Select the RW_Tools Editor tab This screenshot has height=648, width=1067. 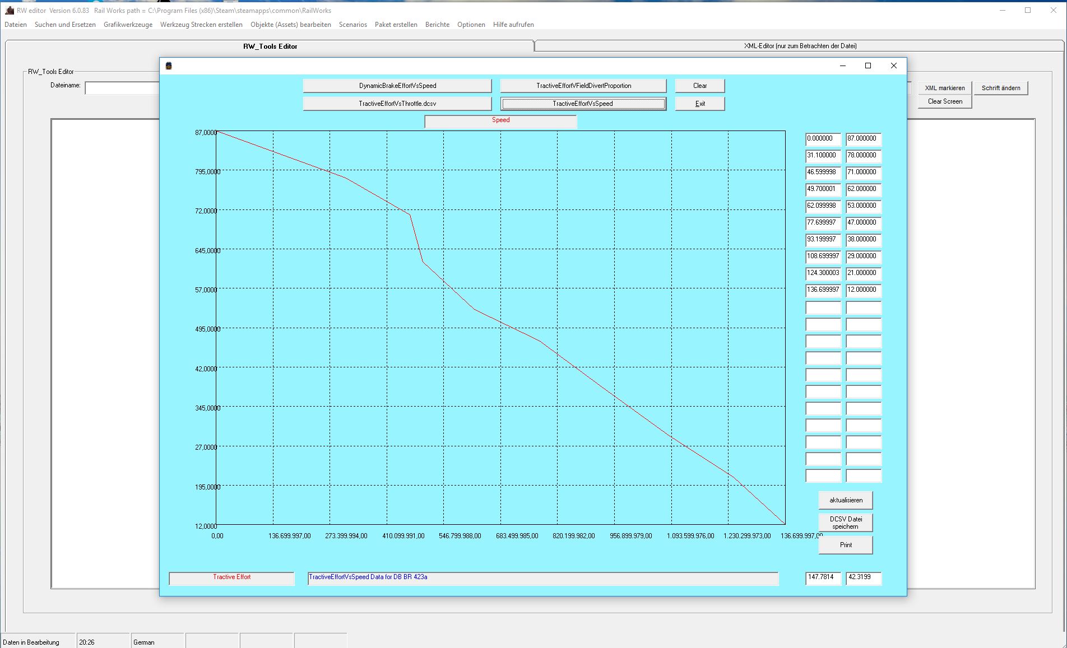(x=270, y=46)
